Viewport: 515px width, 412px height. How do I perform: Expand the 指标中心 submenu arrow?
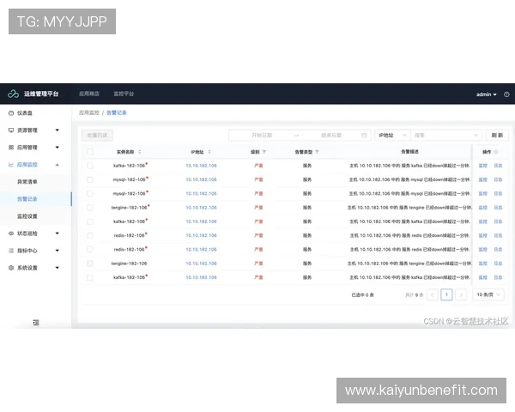[58, 251]
